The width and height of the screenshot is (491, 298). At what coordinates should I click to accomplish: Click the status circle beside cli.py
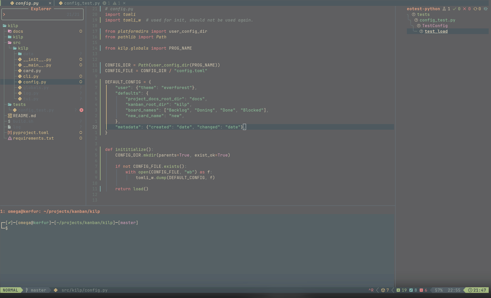pyautogui.click(x=81, y=76)
